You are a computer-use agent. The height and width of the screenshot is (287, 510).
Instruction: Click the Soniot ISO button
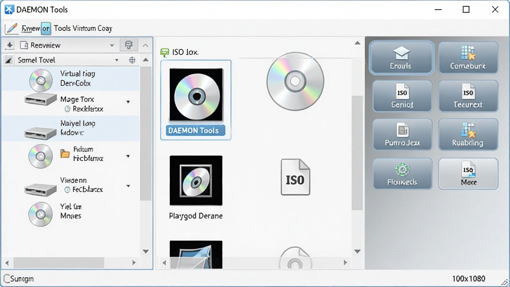402,96
